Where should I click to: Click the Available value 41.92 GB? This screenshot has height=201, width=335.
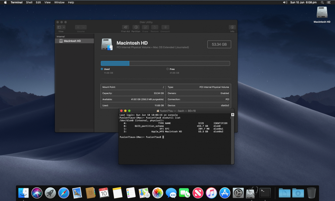(147, 99)
